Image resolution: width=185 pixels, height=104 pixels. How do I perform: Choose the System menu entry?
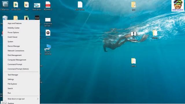click(21, 42)
